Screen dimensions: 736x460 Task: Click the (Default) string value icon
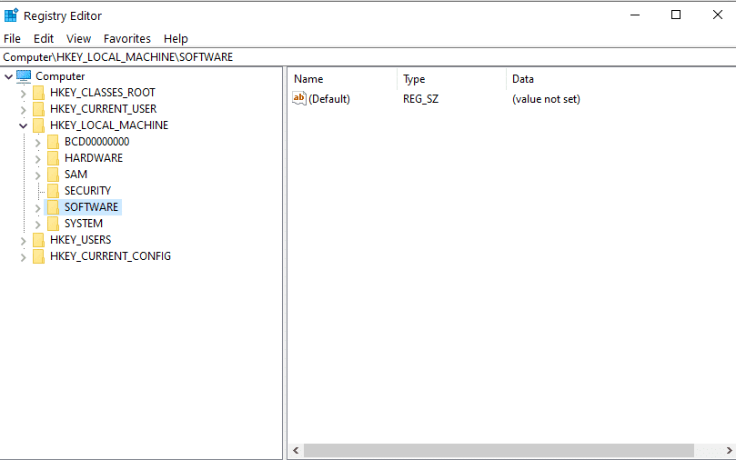(x=299, y=99)
